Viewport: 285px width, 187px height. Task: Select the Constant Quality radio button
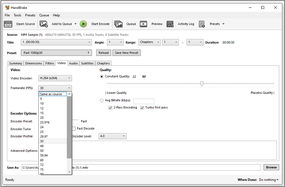point(102,76)
